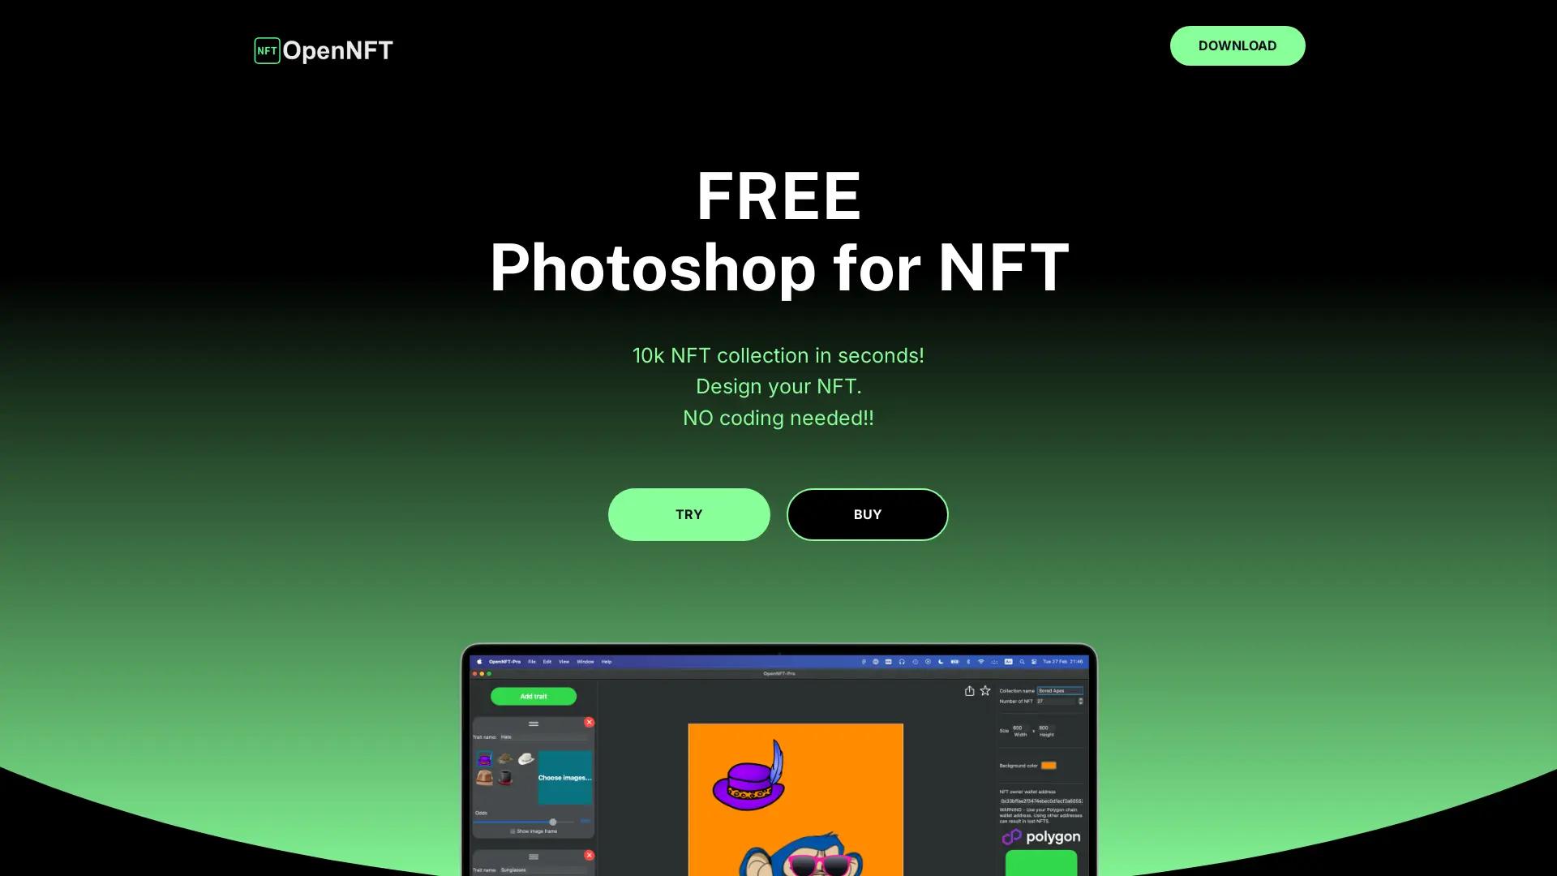The height and width of the screenshot is (876, 1557).
Task: Increment the Number of NFT stepper
Action: [1079, 700]
